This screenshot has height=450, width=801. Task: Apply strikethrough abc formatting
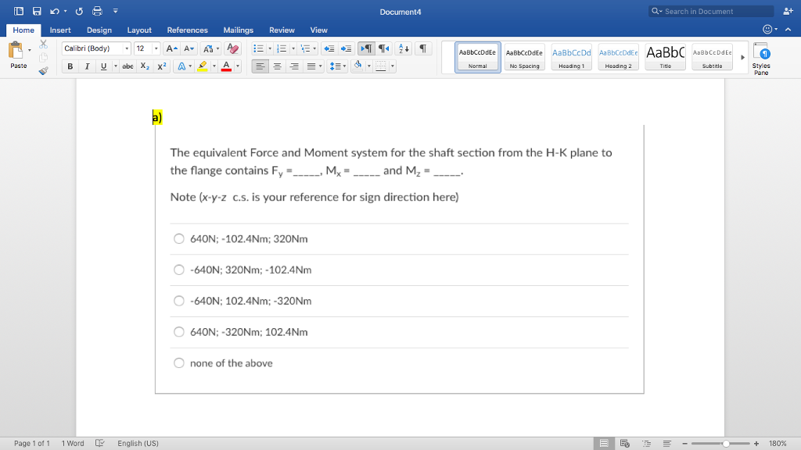[x=128, y=66]
